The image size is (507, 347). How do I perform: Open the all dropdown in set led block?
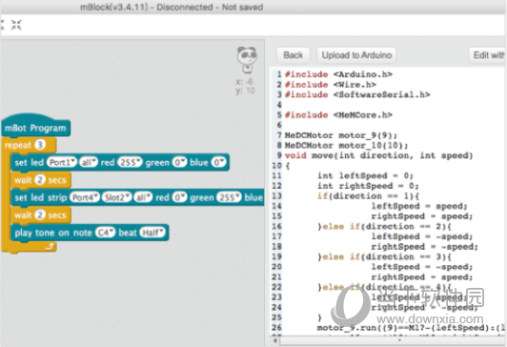89,162
